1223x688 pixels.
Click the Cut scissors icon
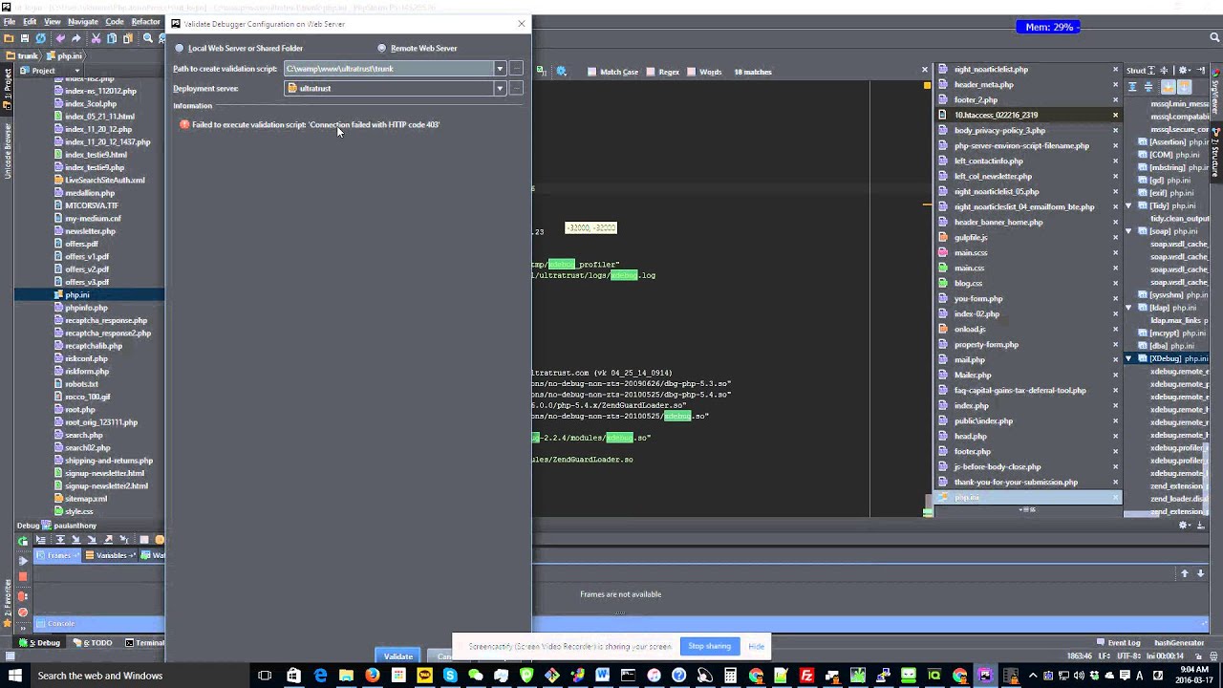pyautogui.click(x=96, y=38)
